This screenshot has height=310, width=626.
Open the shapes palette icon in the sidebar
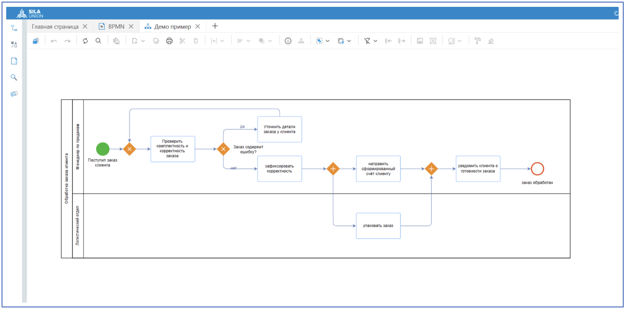tap(14, 45)
